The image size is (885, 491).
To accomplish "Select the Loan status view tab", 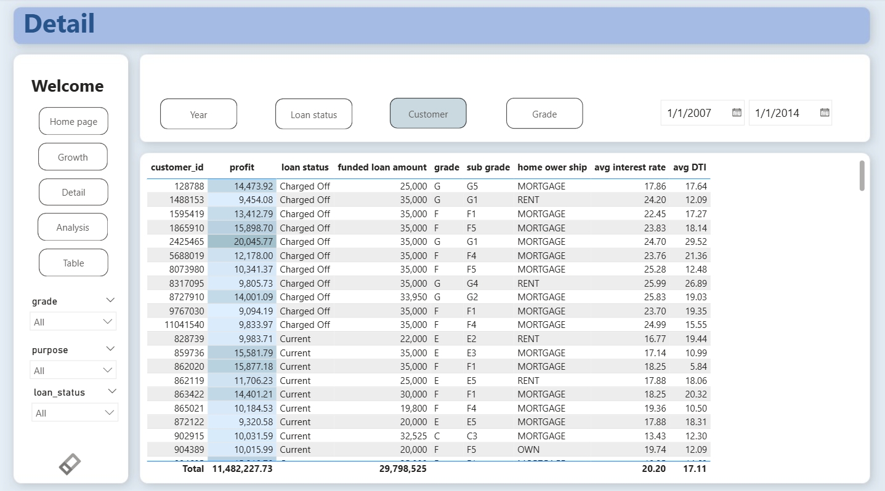I will [313, 114].
